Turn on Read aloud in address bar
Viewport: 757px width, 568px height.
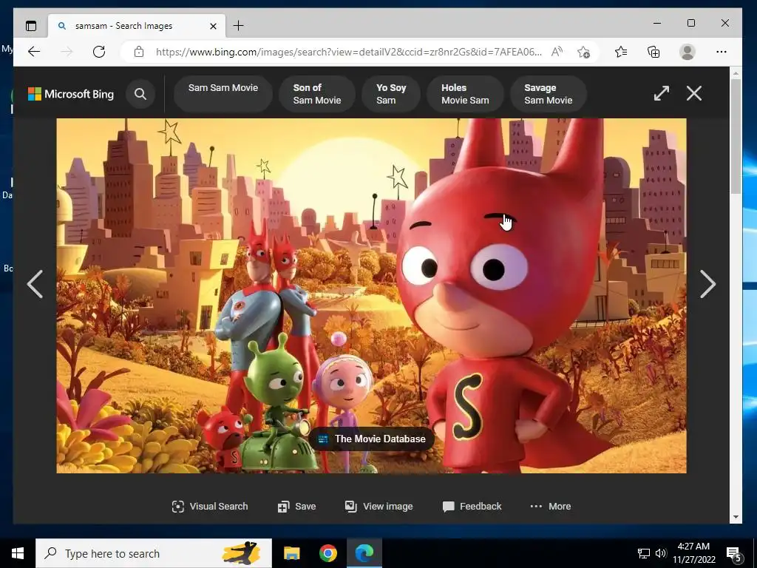557,52
